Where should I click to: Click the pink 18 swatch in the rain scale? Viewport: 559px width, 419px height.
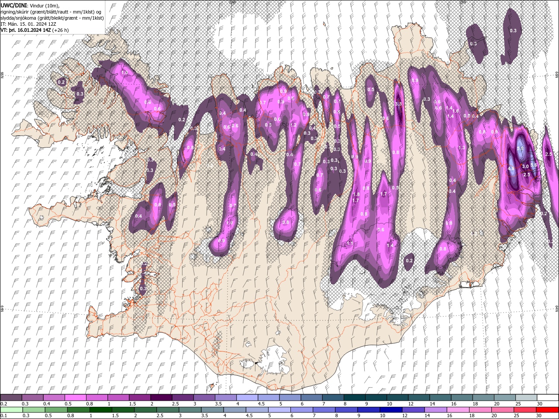(x=480, y=409)
